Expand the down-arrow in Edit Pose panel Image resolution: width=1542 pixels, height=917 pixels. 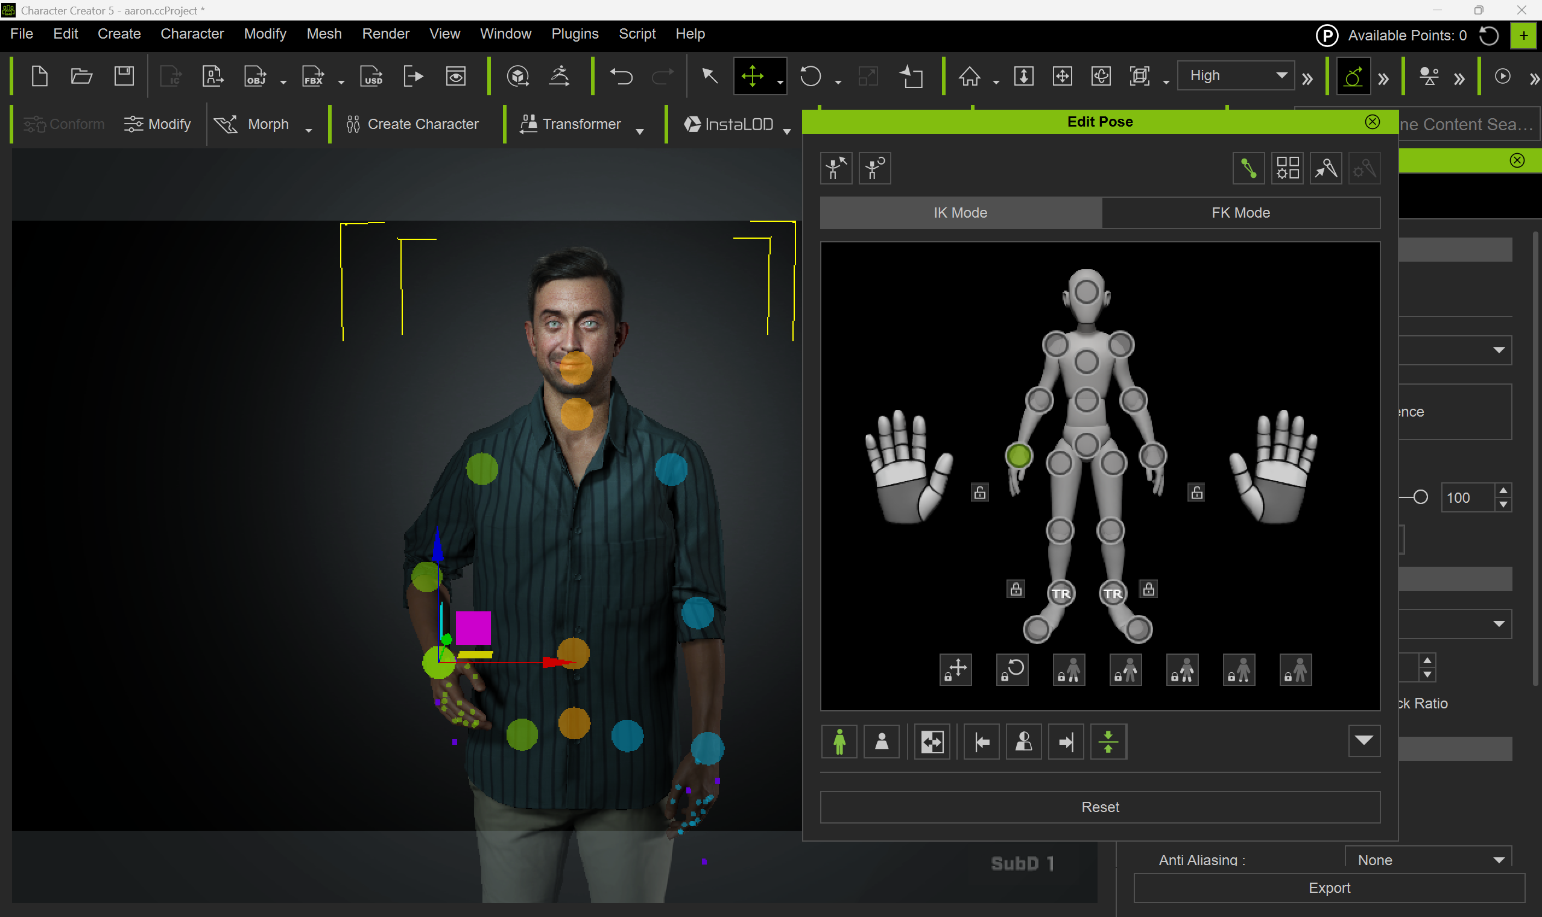coord(1364,741)
